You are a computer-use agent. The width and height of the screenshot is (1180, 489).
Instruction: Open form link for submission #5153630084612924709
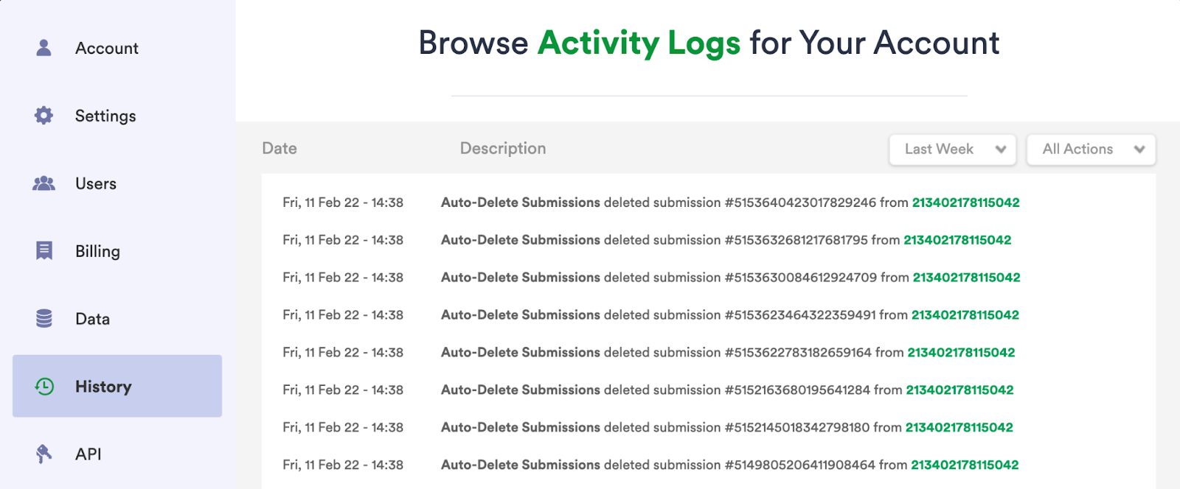tap(966, 278)
